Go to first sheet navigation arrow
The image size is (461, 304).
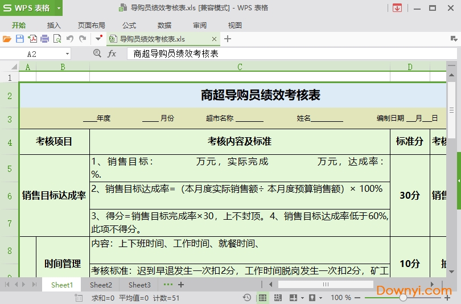7,284
